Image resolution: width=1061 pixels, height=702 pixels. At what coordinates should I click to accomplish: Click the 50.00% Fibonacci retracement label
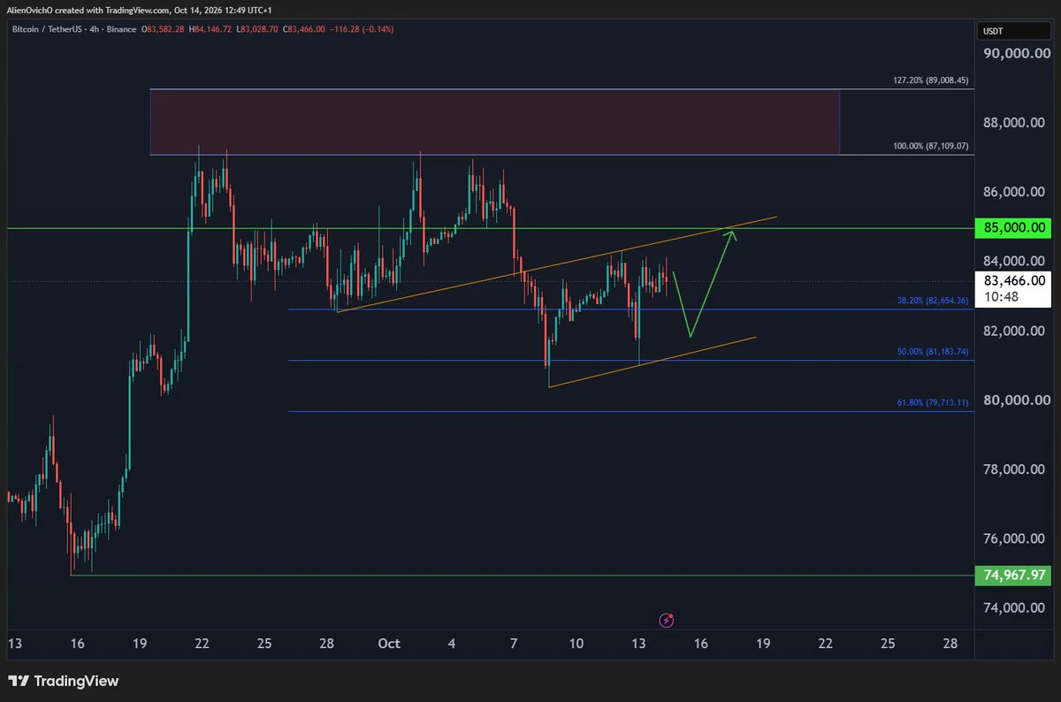pyautogui.click(x=933, y=352)
